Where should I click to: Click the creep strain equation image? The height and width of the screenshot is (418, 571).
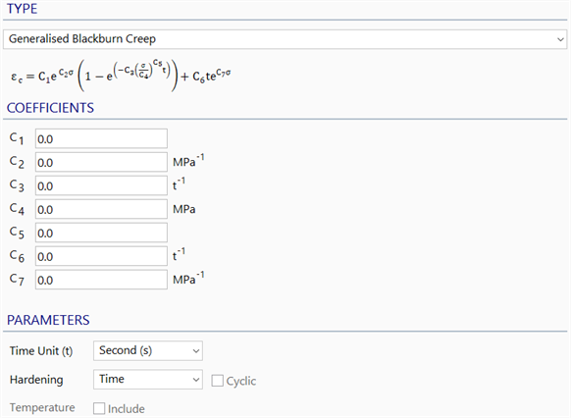tap(121, 75)
